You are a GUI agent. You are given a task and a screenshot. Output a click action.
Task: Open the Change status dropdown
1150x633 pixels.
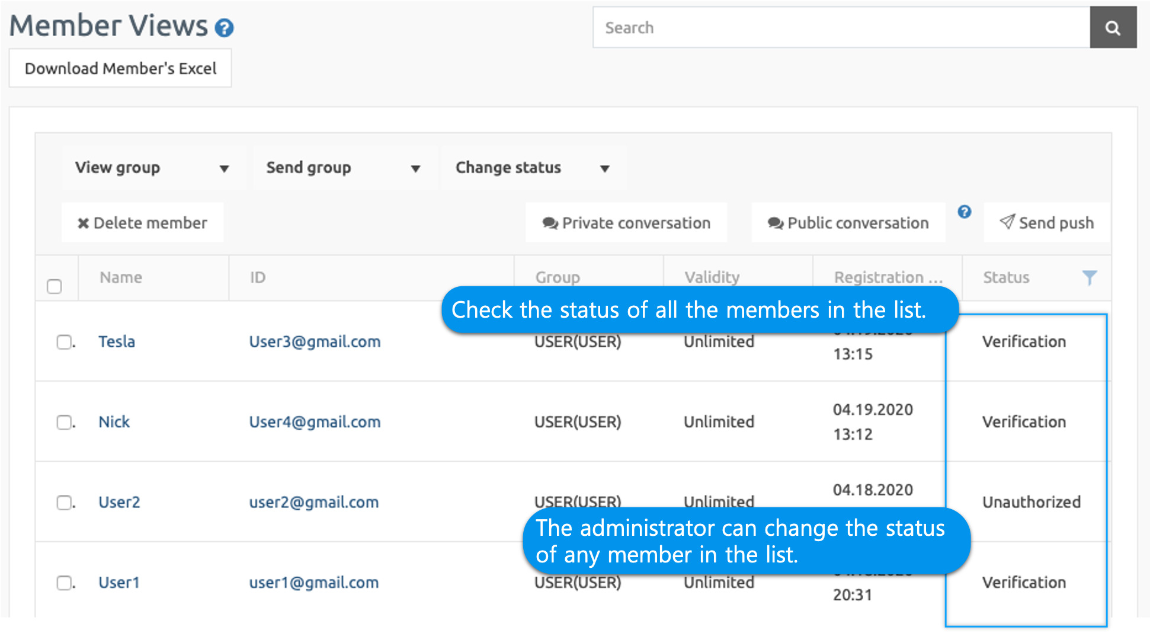click(x=532, y=168)
